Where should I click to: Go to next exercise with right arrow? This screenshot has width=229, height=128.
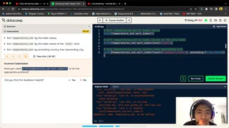(129, 20)
